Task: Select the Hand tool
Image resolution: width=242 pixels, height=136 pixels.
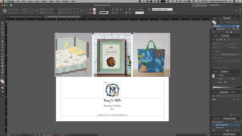Action: [3, 72]
